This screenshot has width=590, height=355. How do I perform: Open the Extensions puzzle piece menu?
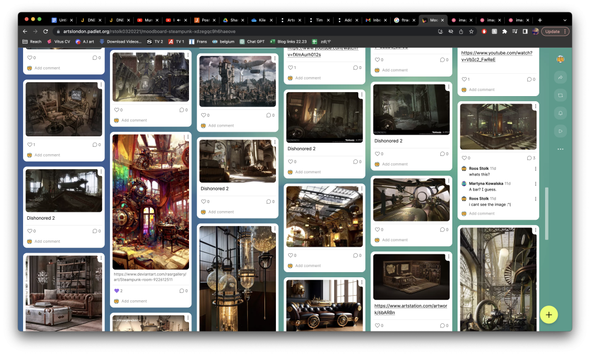(x=505, y=32)
